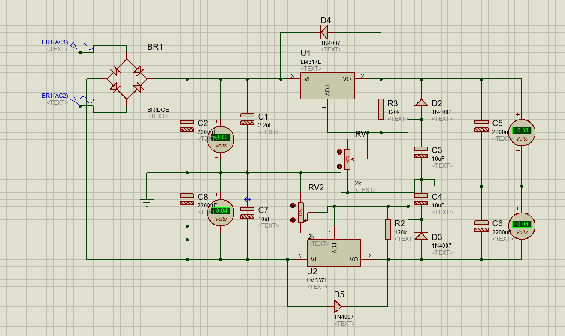Select the RV1 potentiometer body
This screenshot has width=565, height=336.
click(x=347, y=159)
